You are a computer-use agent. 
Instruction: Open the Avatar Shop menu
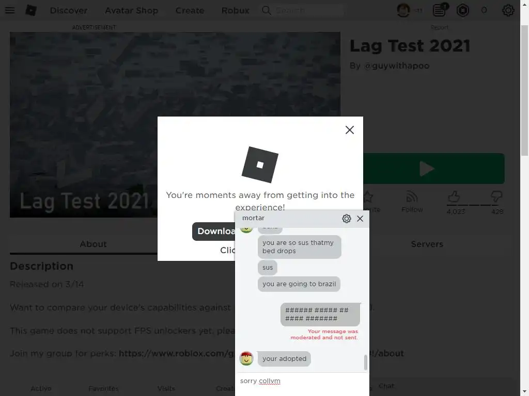(132, 10)
